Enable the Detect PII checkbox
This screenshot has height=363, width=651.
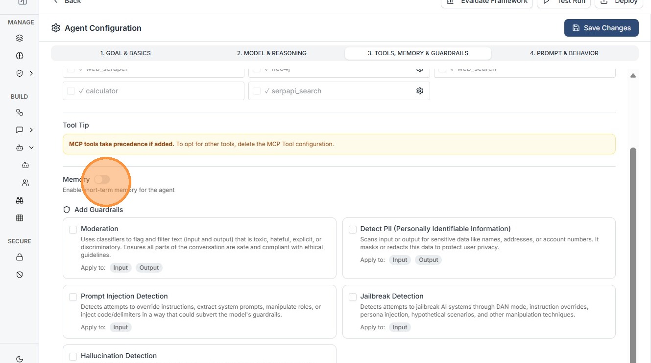click(353, 230)
